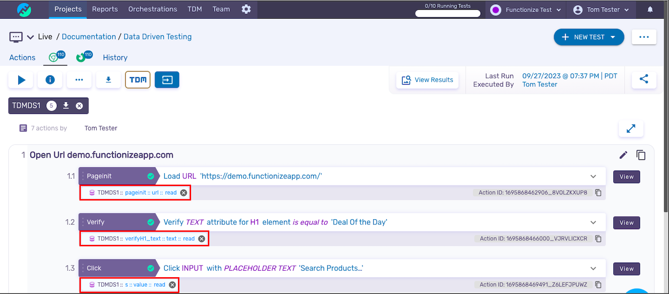Copy the Open Url step group
The height and width of the screenshot is (294, 669).
[641, 155]
